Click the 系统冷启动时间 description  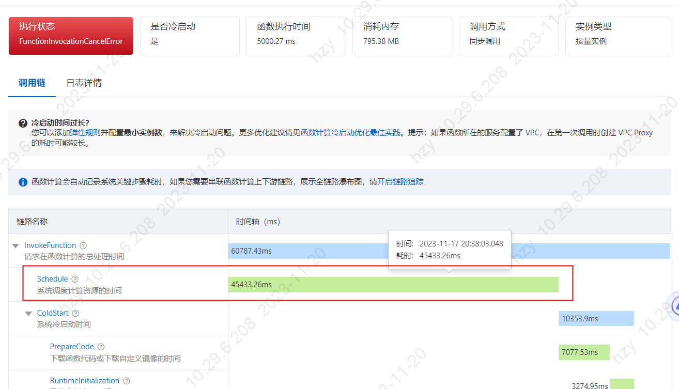coord(64,324)
